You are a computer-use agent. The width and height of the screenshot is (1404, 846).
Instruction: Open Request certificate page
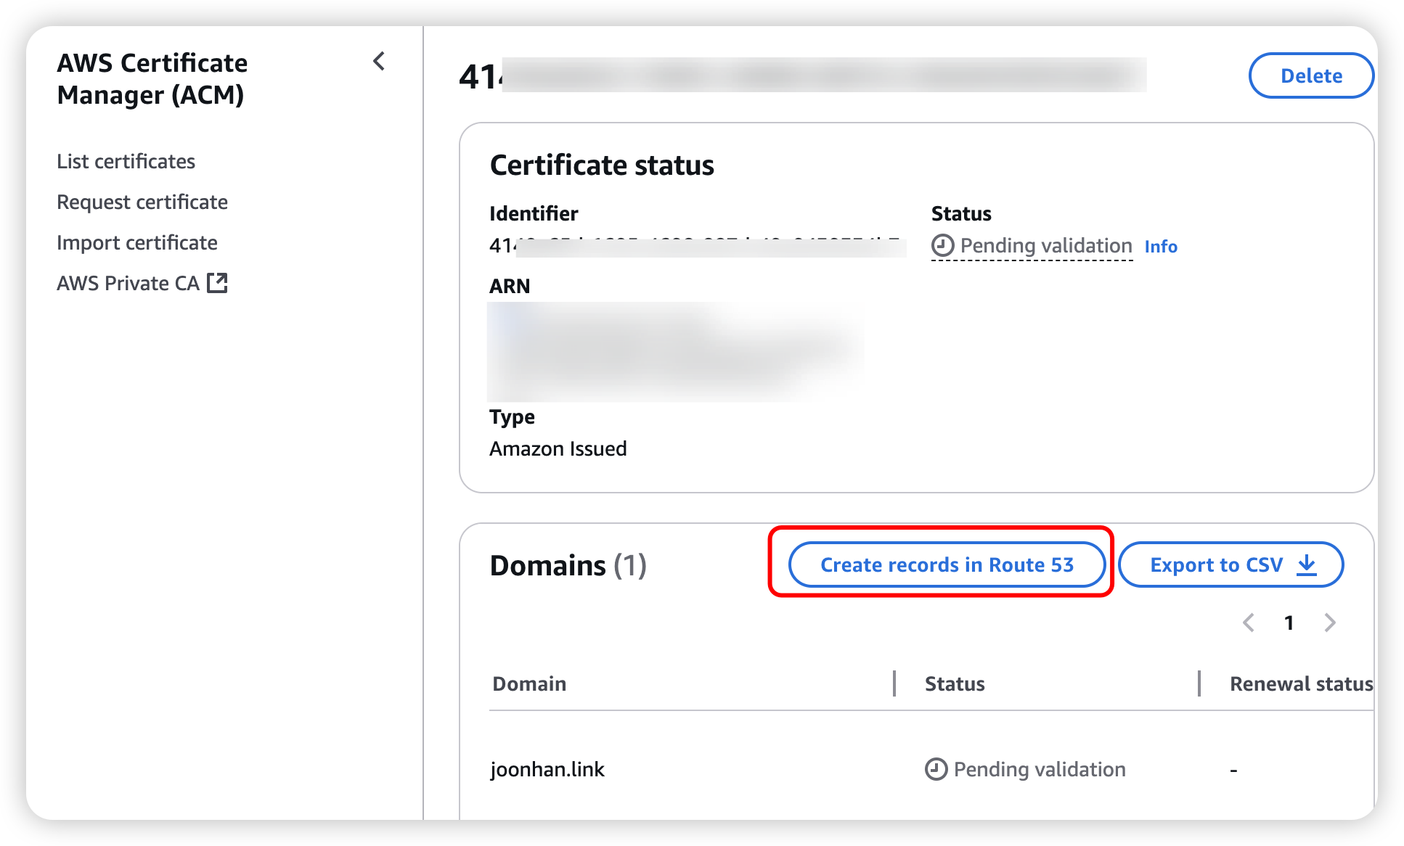[x=142, y=202]
